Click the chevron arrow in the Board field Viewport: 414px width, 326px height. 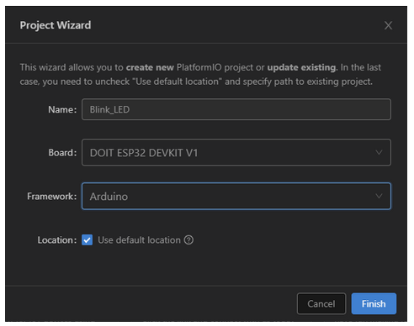(379, 153)
